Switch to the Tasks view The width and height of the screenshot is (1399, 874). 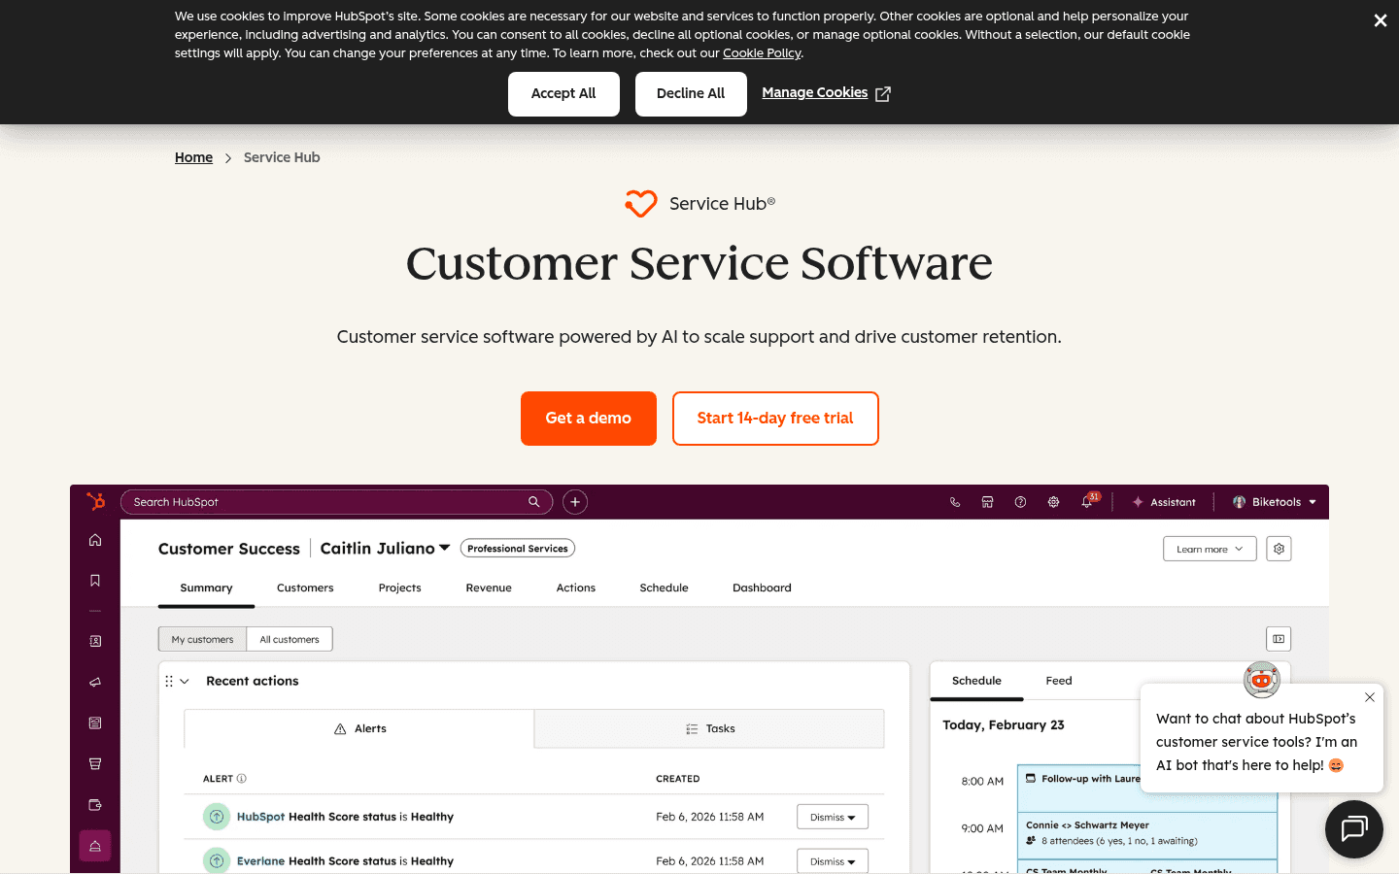[709, 728]
